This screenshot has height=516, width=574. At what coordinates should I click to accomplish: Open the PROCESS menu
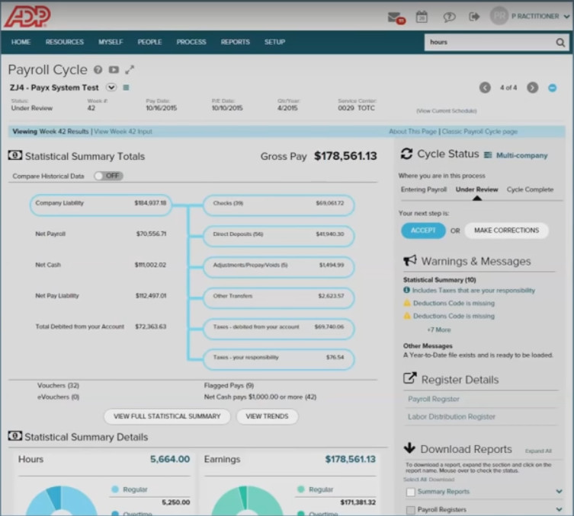[191, 42]
